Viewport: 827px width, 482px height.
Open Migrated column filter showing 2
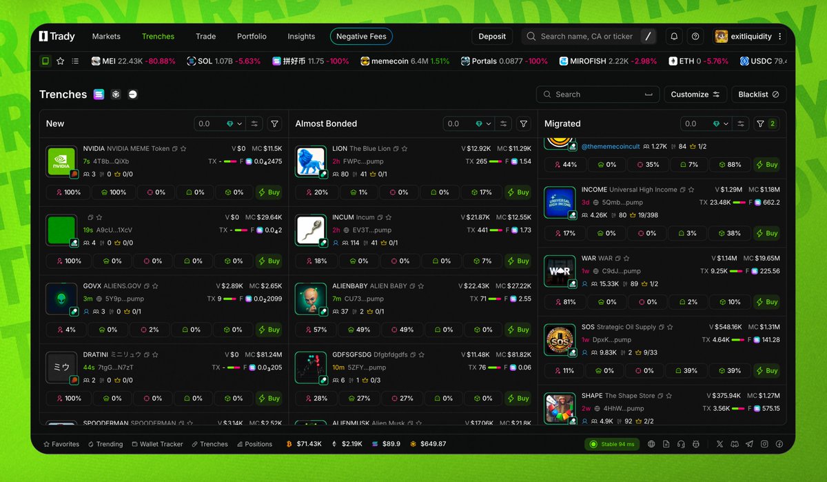[x=766, y=123]
